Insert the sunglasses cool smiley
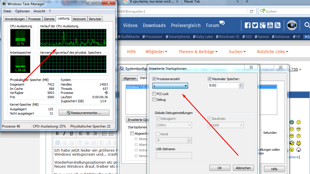 point(299,129)
